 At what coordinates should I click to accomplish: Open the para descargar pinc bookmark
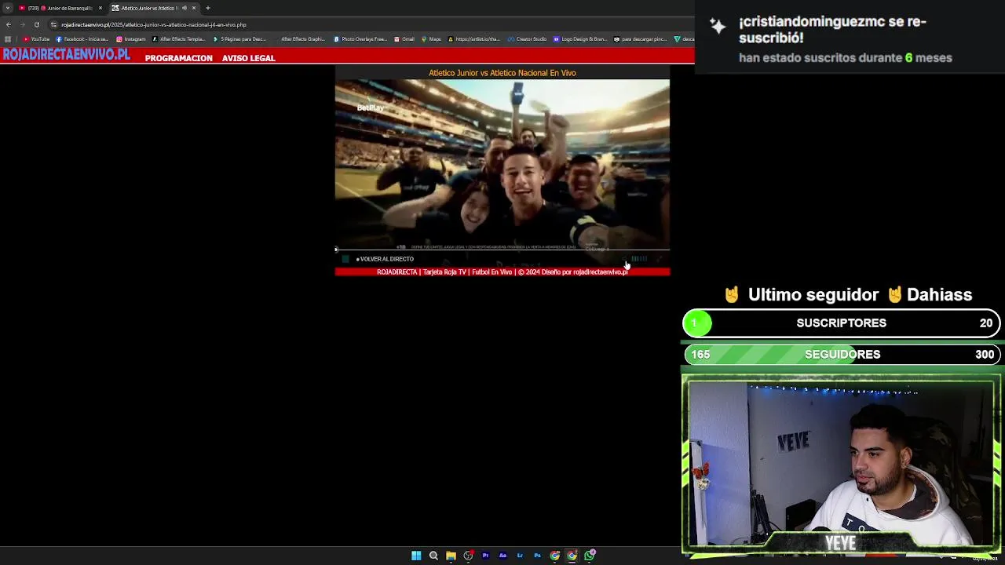coord(641,38)
